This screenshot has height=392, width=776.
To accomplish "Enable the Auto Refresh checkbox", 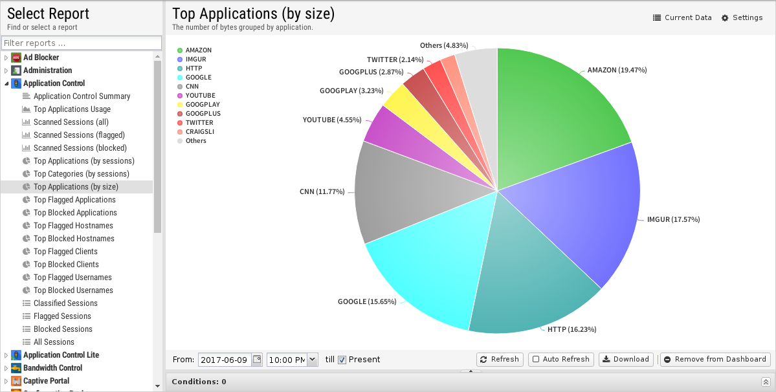I will [535, 360].
